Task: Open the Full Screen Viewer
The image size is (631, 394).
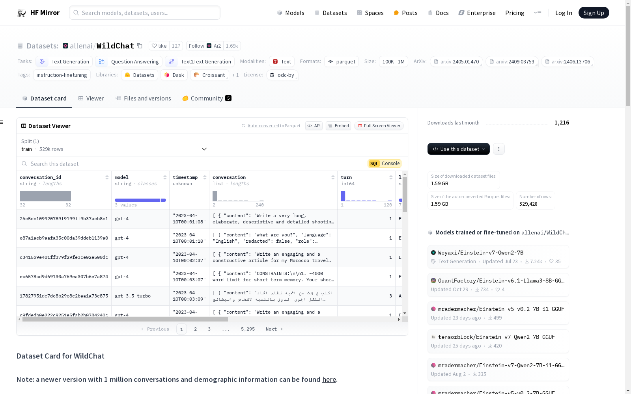Action: tap(379, 126)
